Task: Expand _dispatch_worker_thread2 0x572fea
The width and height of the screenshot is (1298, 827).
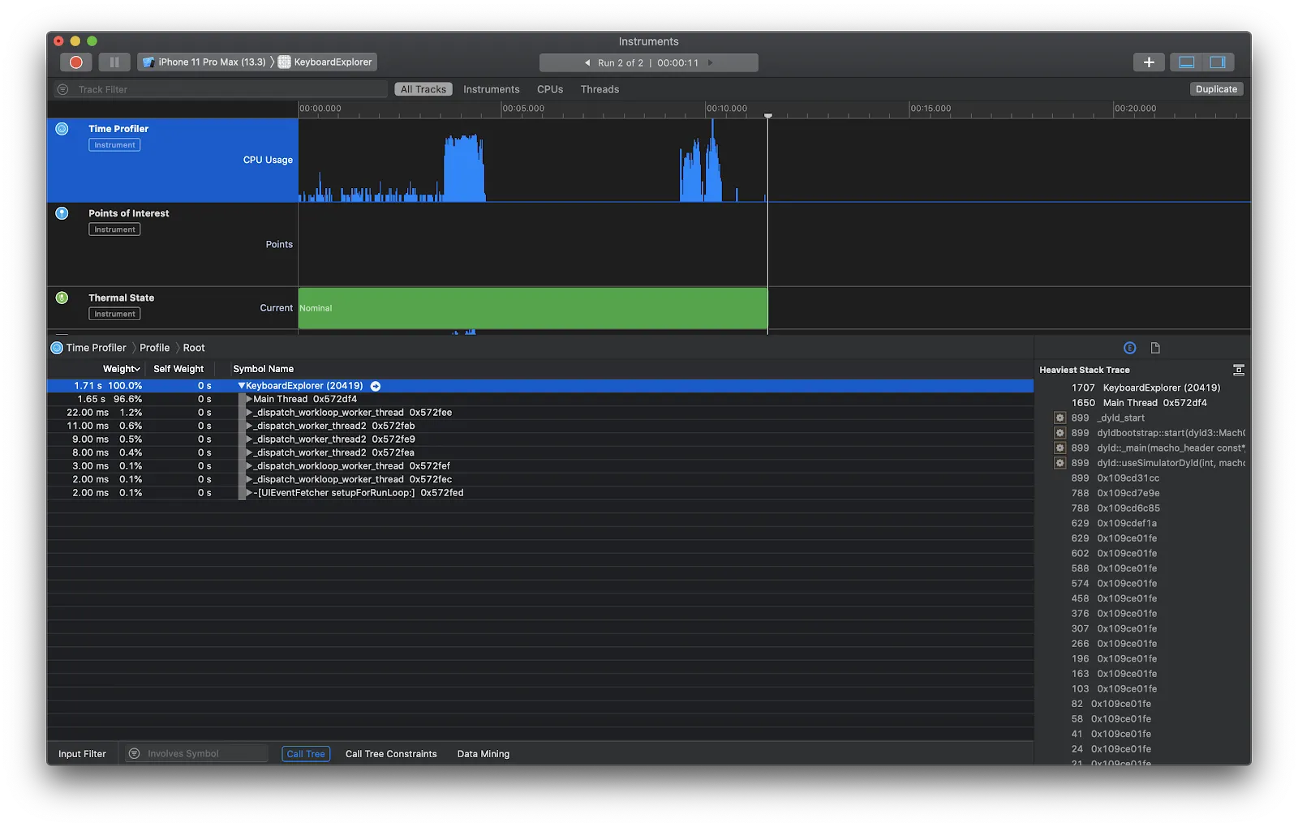Action: pyautogui.click(x=249, y=452)
